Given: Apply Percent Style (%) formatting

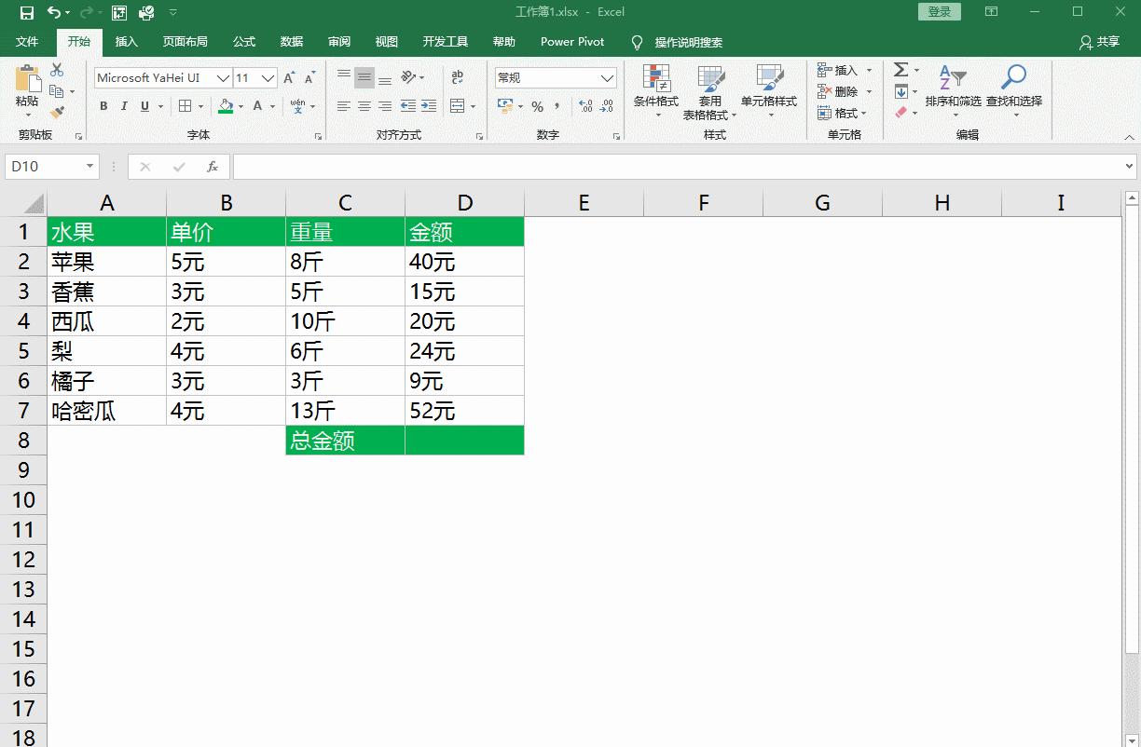Looking at the screenshot, I should (x=537, y=108).
